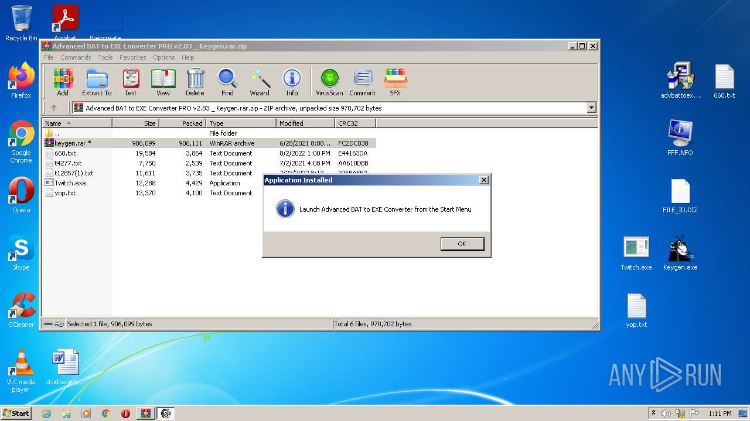Select t4277.txt in the archive list
The width and height of the screenshot is (750, 421).
209,163
